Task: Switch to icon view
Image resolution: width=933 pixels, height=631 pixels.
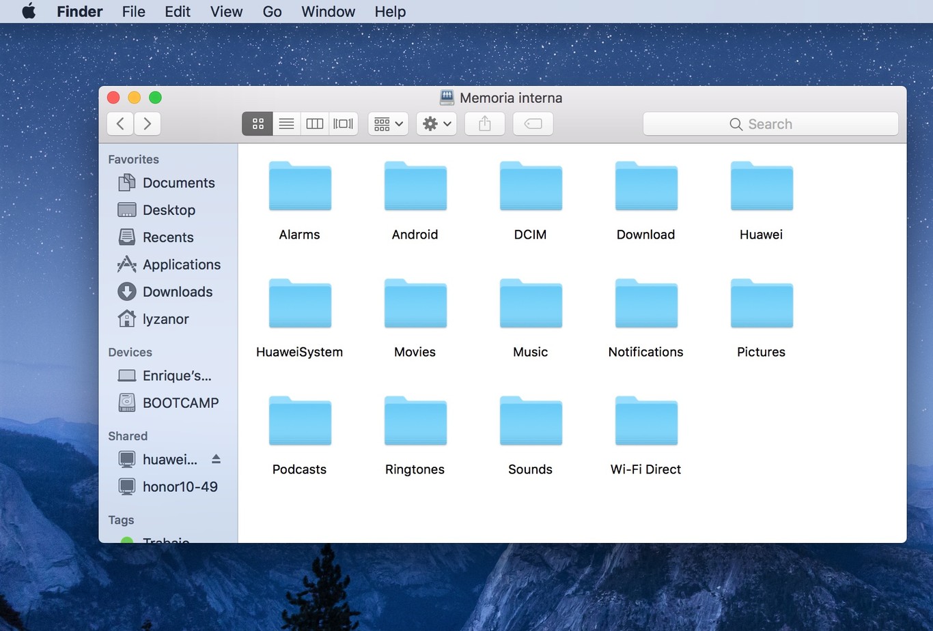Action: coord(257,123)
